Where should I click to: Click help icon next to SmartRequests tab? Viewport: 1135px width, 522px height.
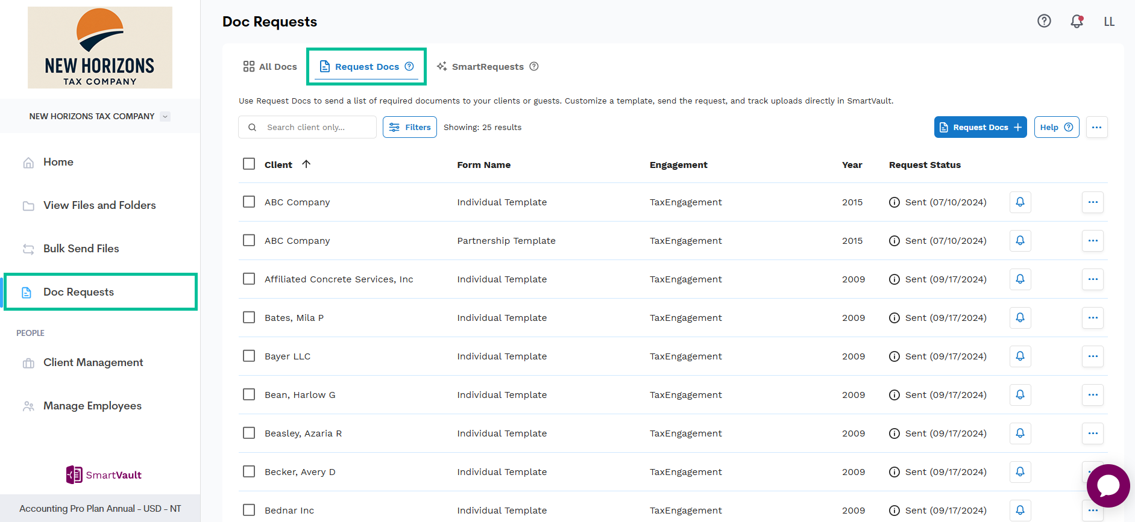(534, 66)
